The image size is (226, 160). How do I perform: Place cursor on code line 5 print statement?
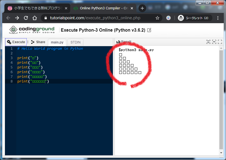(x=30, y=67)
